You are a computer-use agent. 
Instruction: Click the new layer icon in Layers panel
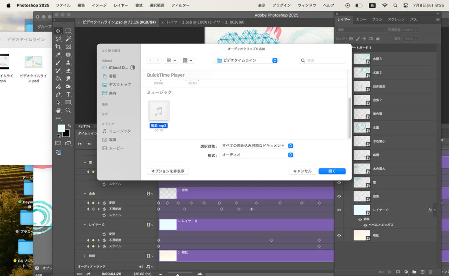422,272
